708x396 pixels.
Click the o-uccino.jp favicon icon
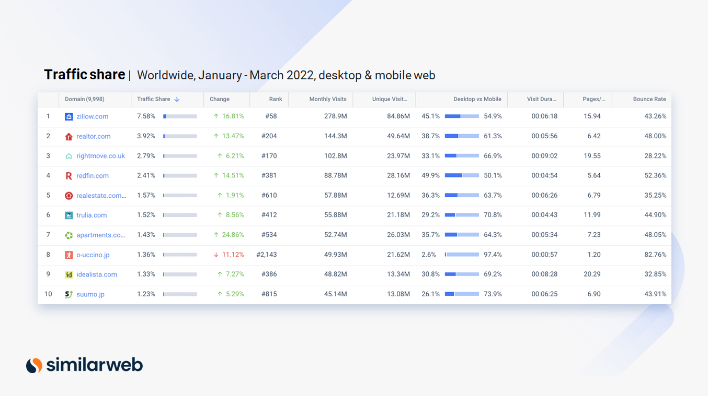[x=68, y=255]
